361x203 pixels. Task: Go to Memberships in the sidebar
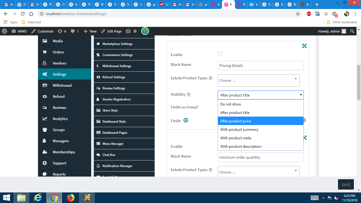[65, 152]
